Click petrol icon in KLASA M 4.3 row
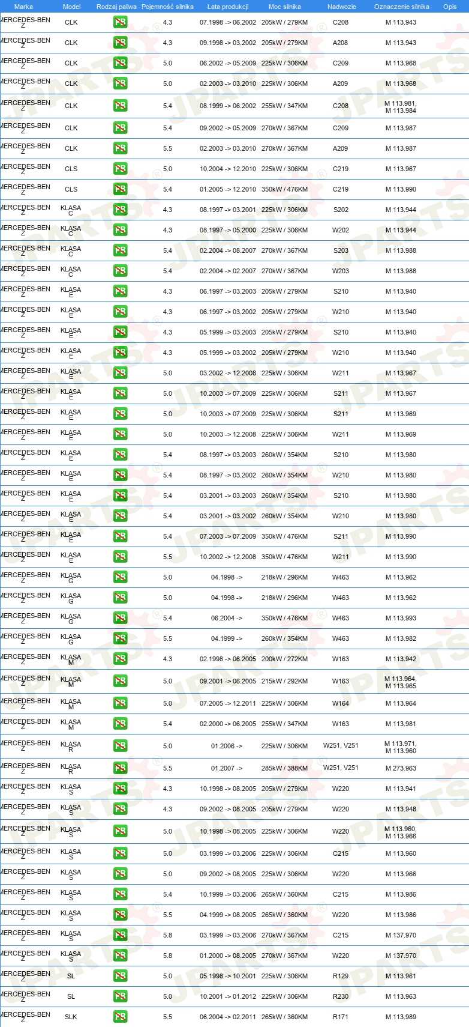The width and height of the screenshot is (469, 1027). (120, 659)
